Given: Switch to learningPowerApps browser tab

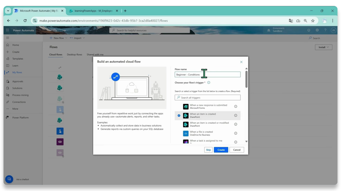Looking at the screenshot, I should 94,11.
